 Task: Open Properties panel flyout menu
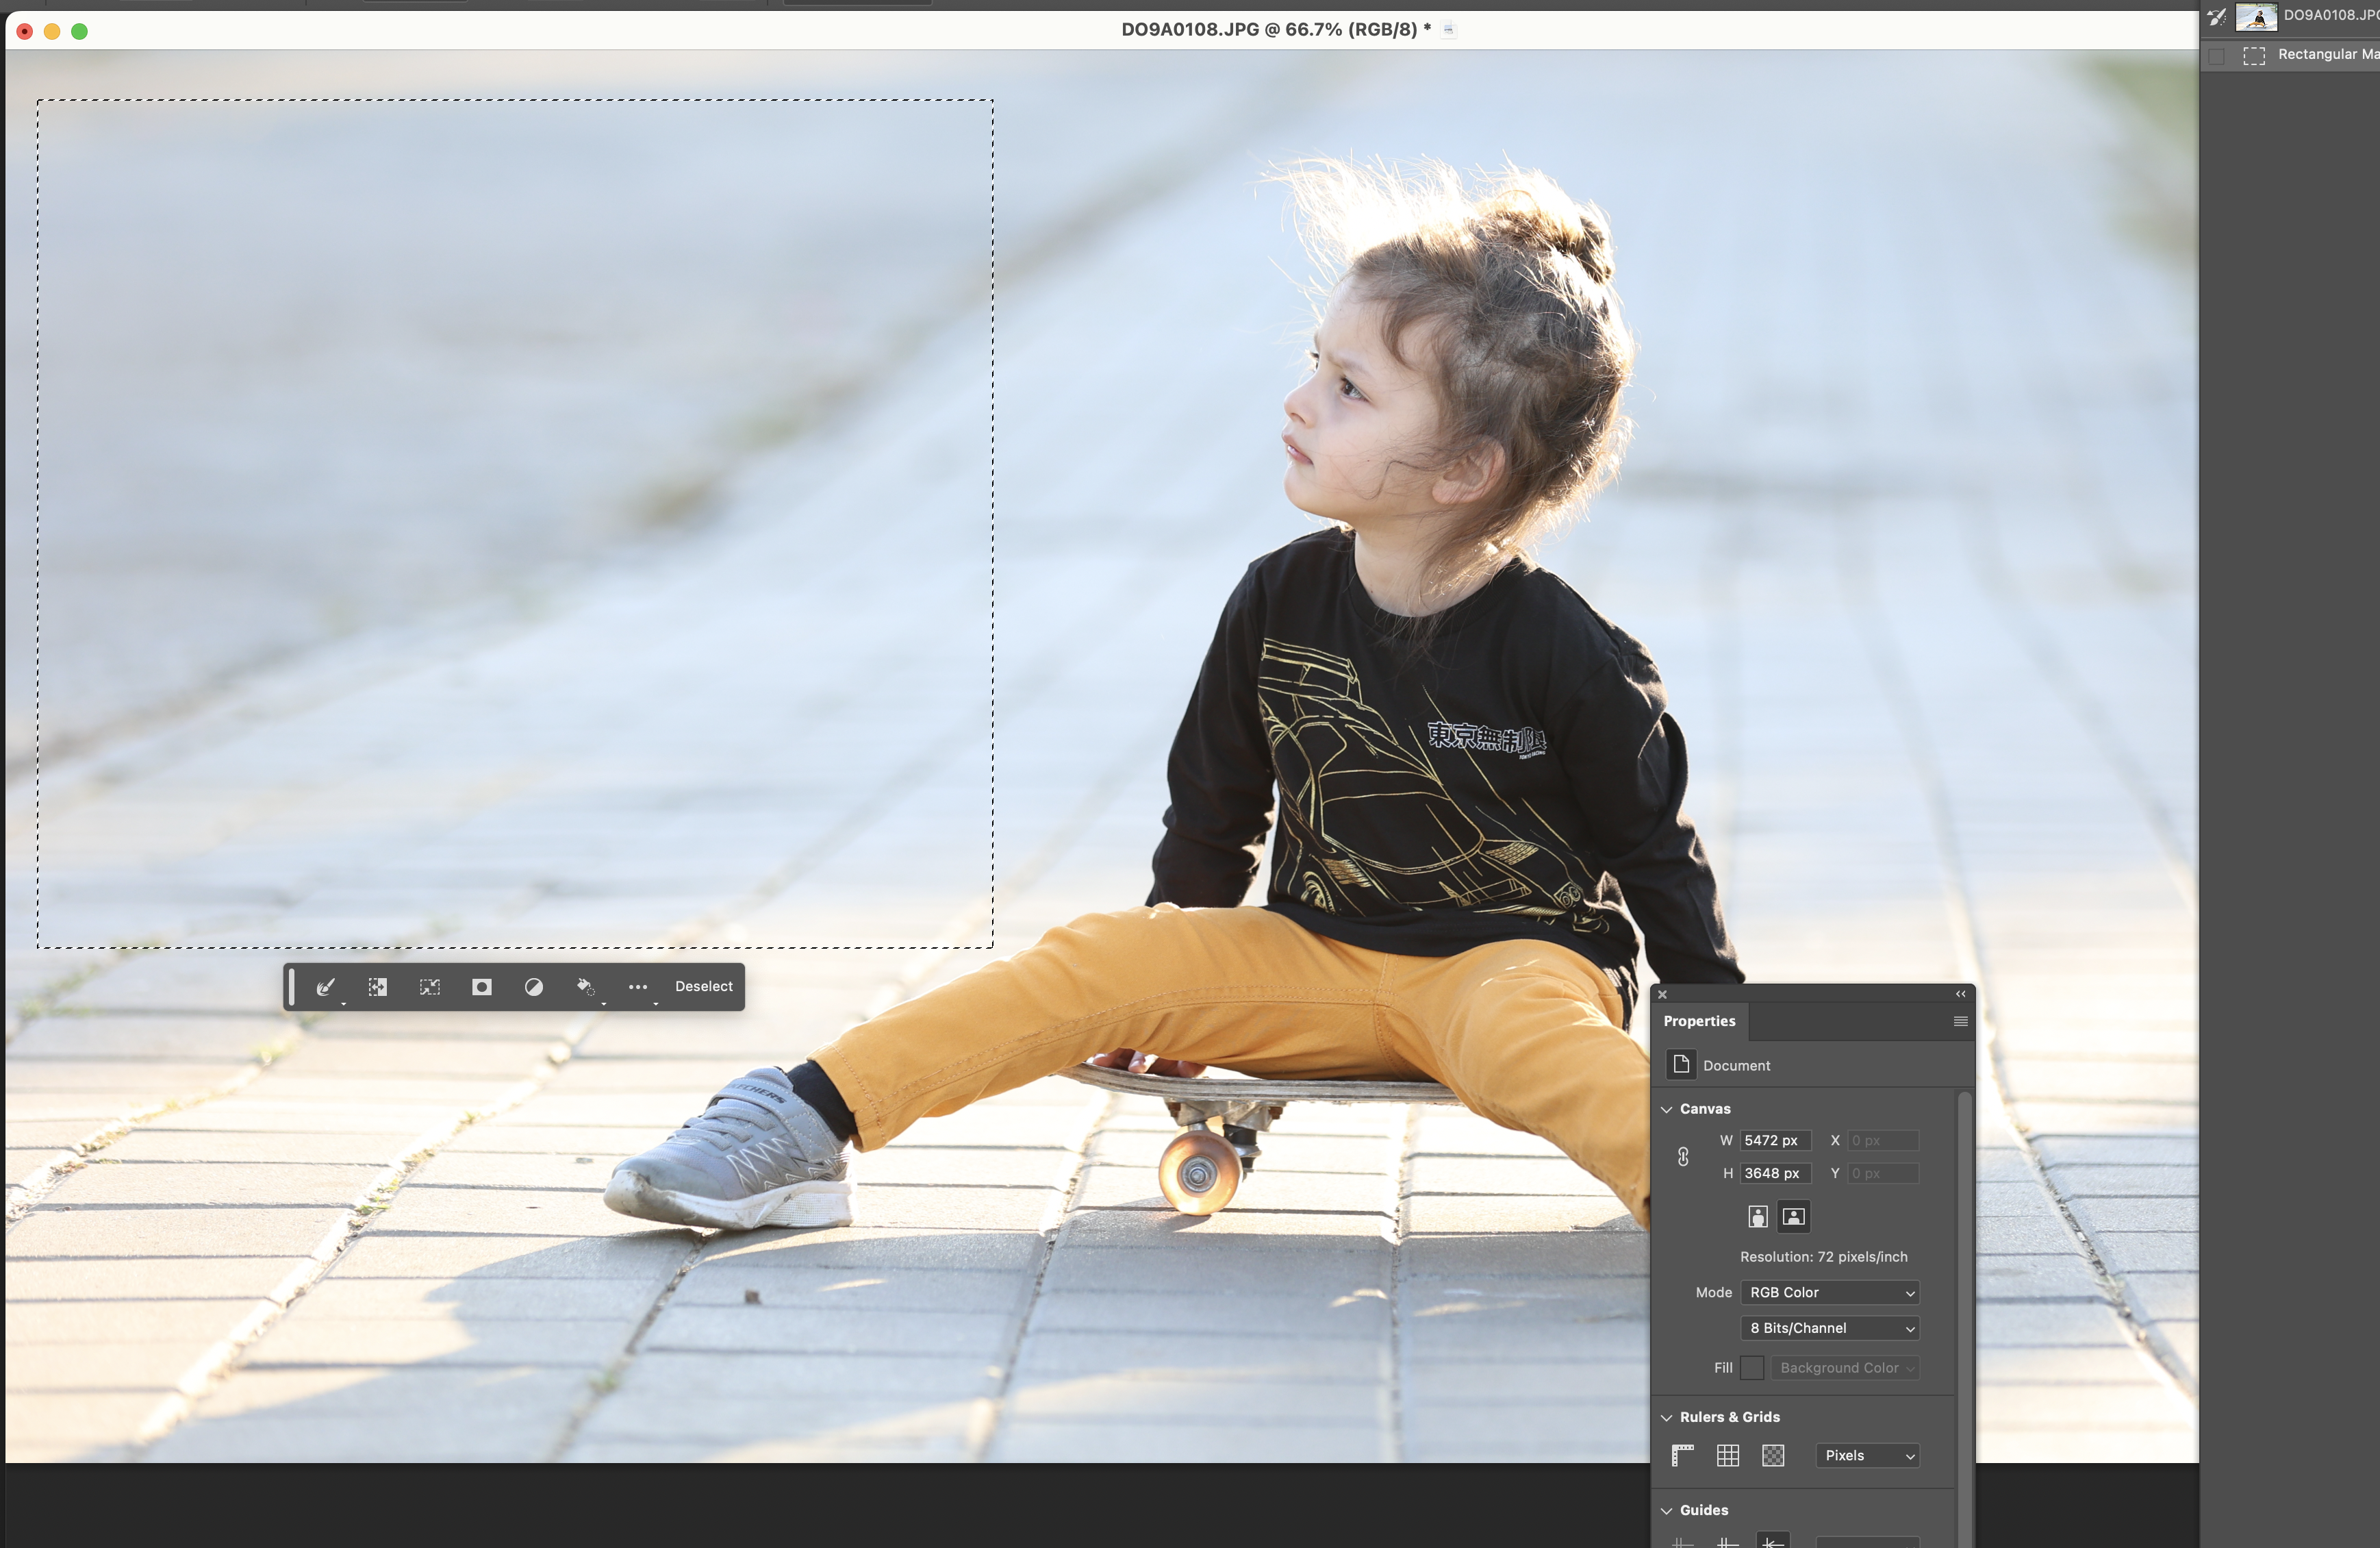1960,1022
